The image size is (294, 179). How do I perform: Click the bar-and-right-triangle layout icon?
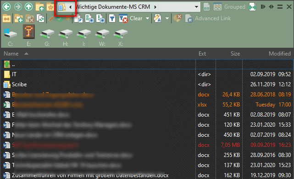pyautogui.click(x=263, y=7)
